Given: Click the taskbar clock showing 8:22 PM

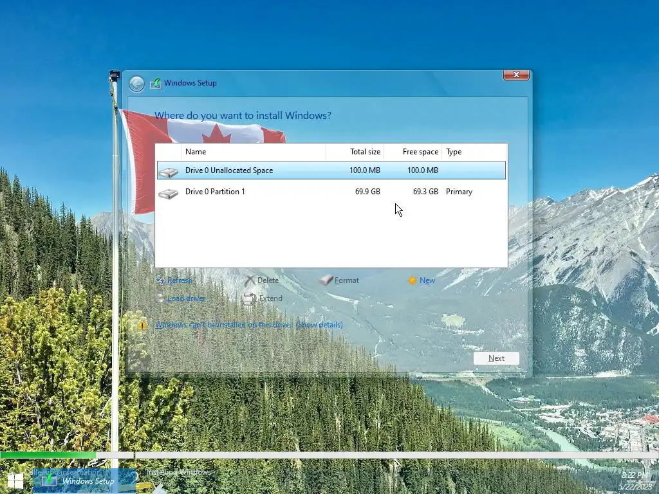Looking at the screenshot, I should click(x=635, y=475).
